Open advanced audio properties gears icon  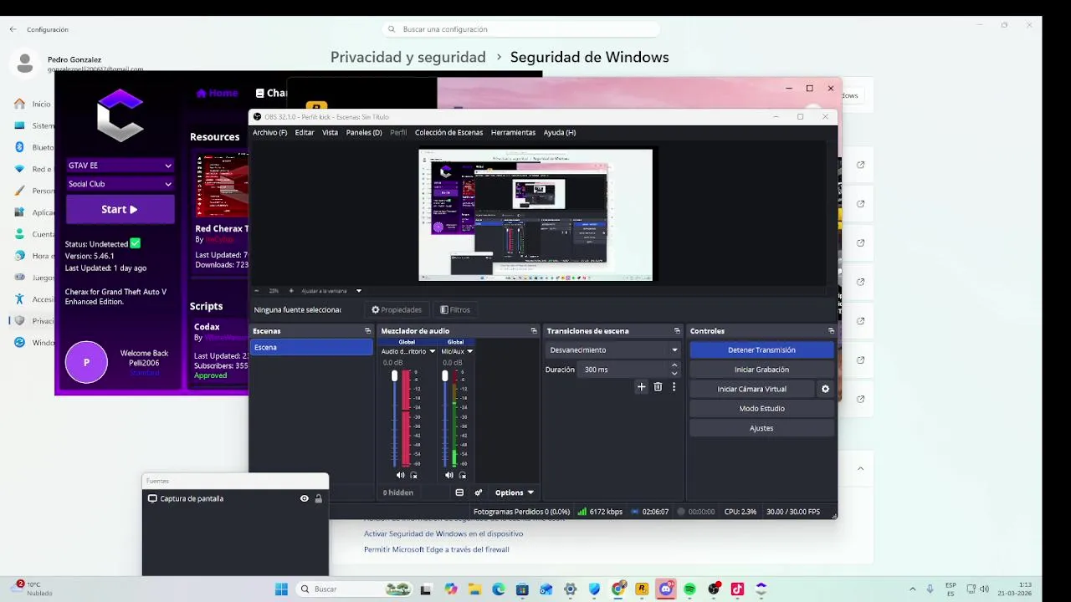point(479,492)
